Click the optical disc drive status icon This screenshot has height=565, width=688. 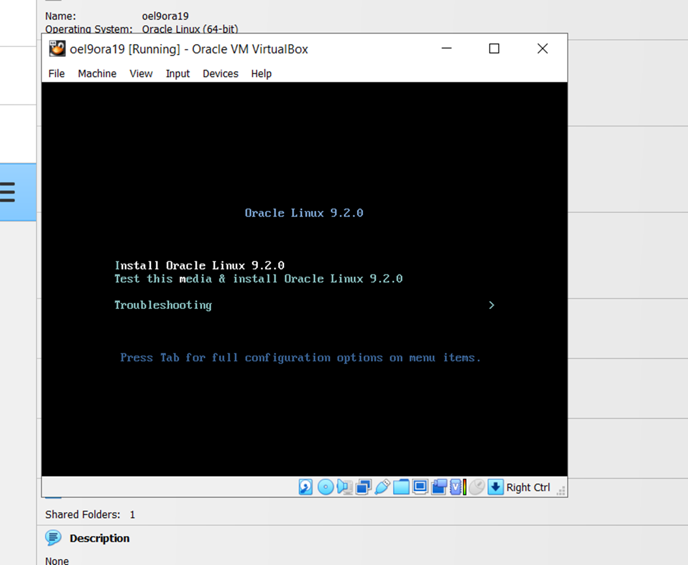click(x=325, y=487)
